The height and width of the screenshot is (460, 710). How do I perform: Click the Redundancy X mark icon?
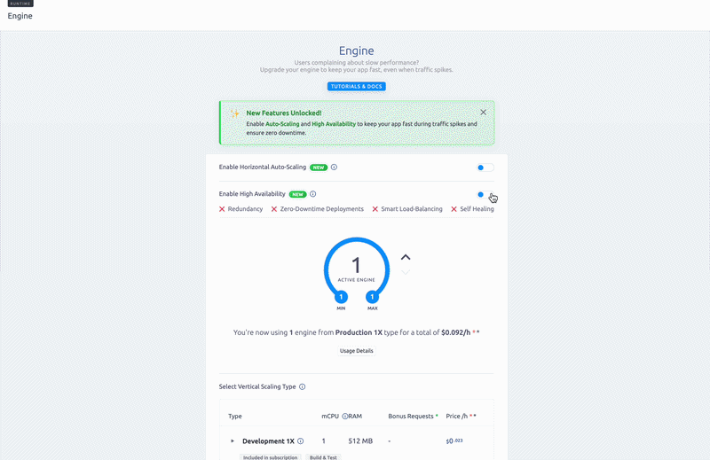pos(222,209)
